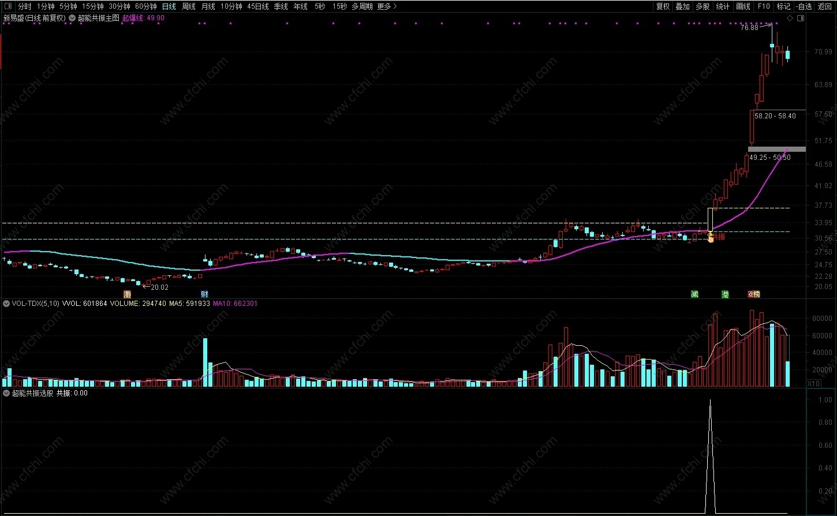Click the MA10: 662301 volume label
Screen dimensions: 837x516
[x=236, y=303]
